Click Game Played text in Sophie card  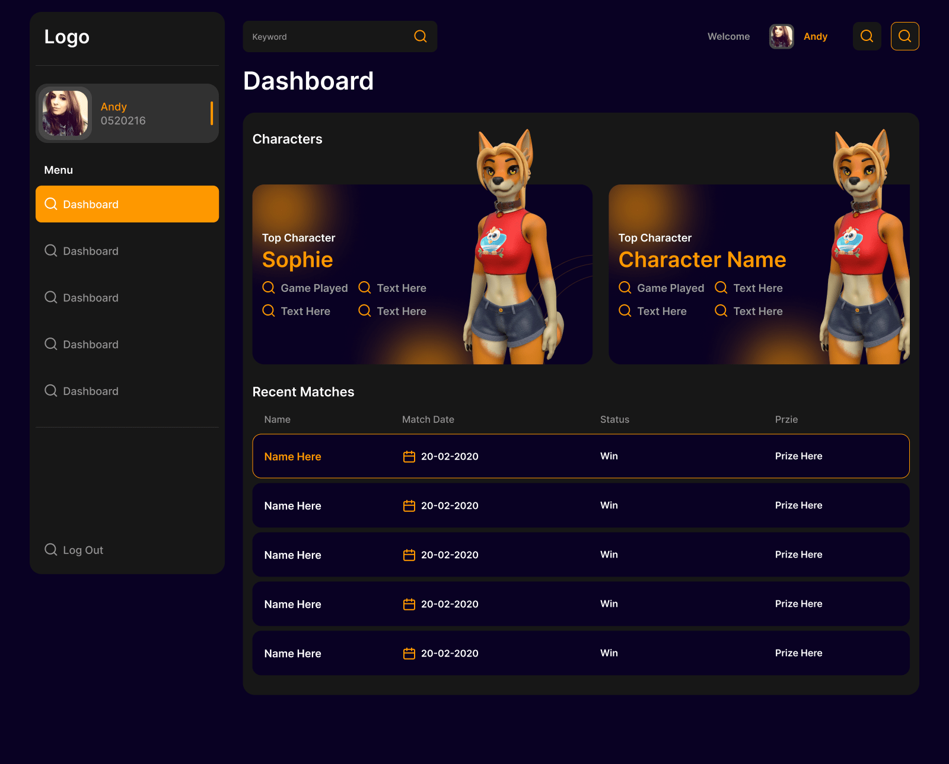[314, 288]
